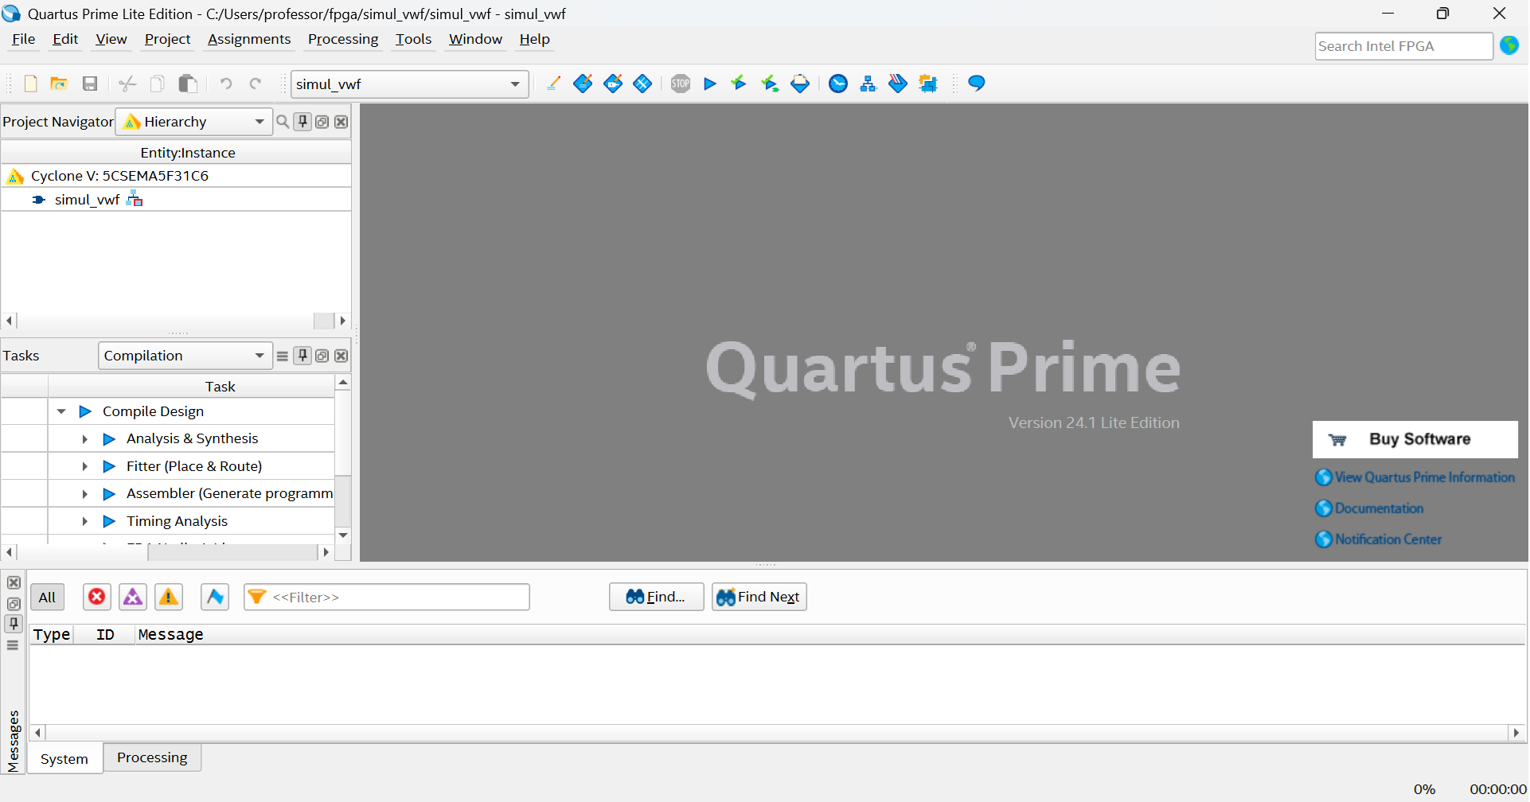This screenshot has height=802, width=1530.
Task: Open the Timing Analyzer clock icon
Action: (838, 84)
